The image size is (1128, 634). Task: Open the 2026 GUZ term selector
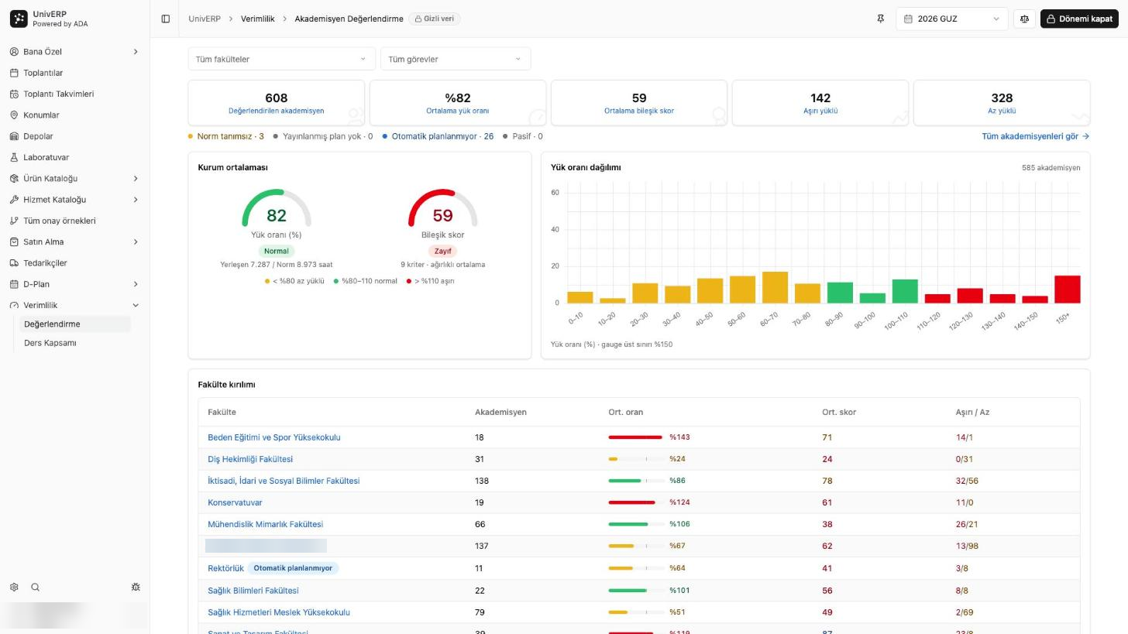click(x=952, y=19)
